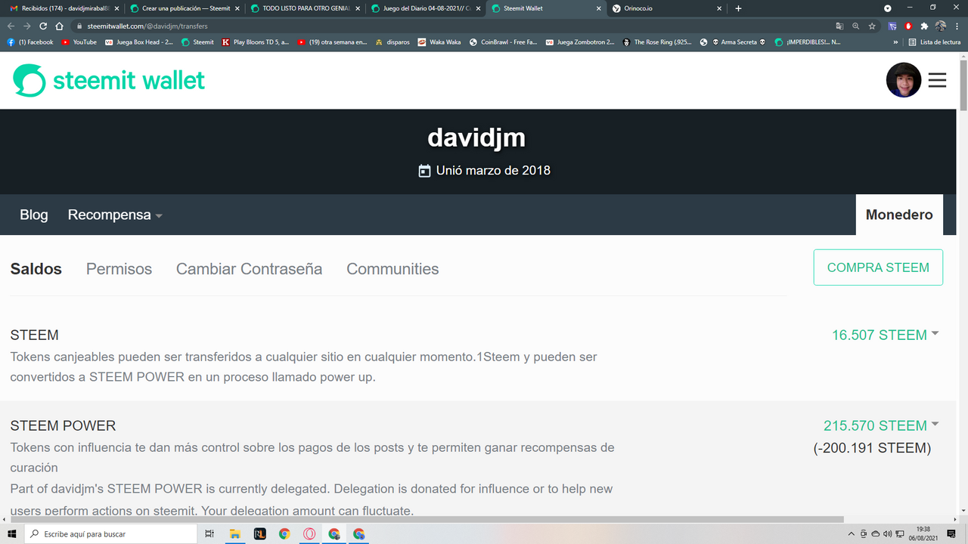
Task: Click the Windows taskbar search box
Action: click(x=111, y=534)
